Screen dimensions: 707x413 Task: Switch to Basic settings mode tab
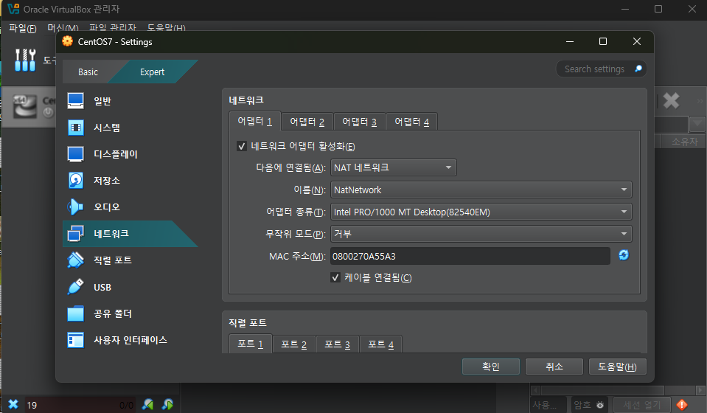pyautogui.click(x=88, y=72)
